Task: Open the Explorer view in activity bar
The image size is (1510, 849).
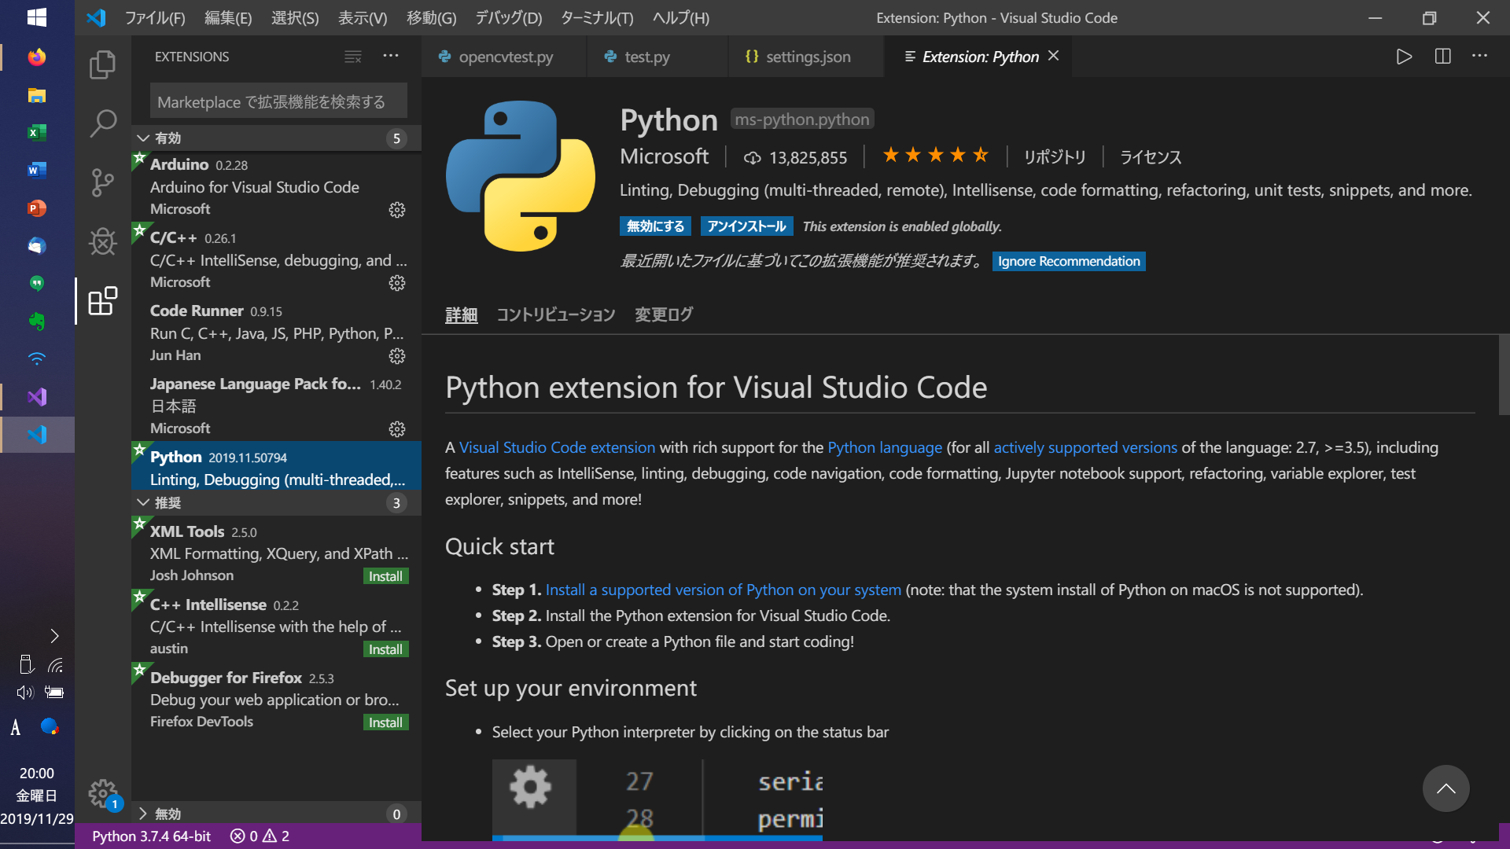Action: (x=102, y=64)
